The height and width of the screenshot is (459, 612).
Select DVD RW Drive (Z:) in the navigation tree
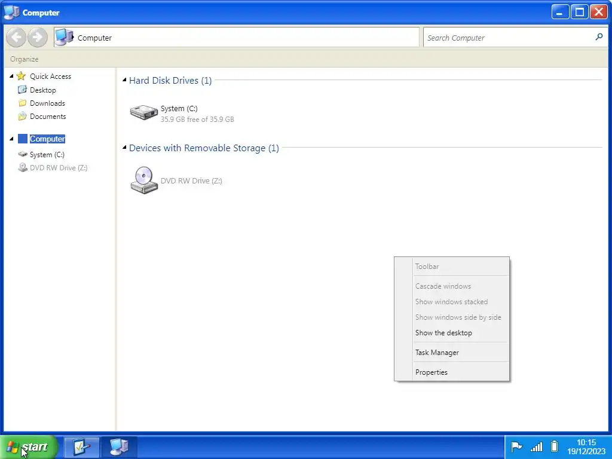[x=59, y=168]
